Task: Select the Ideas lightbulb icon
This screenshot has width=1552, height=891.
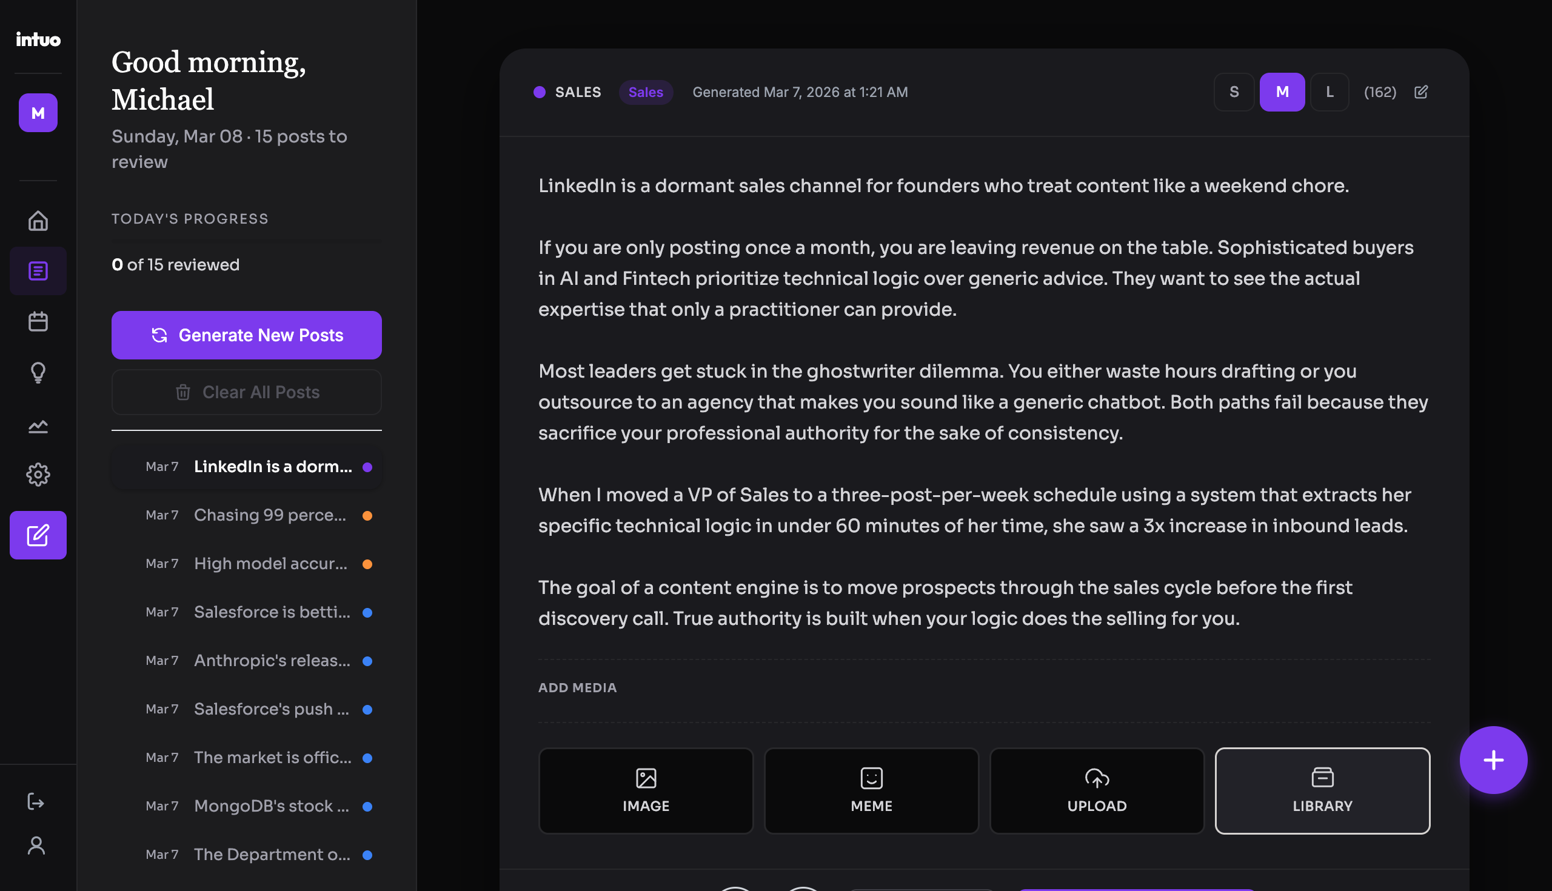Action: coord(38,373)
